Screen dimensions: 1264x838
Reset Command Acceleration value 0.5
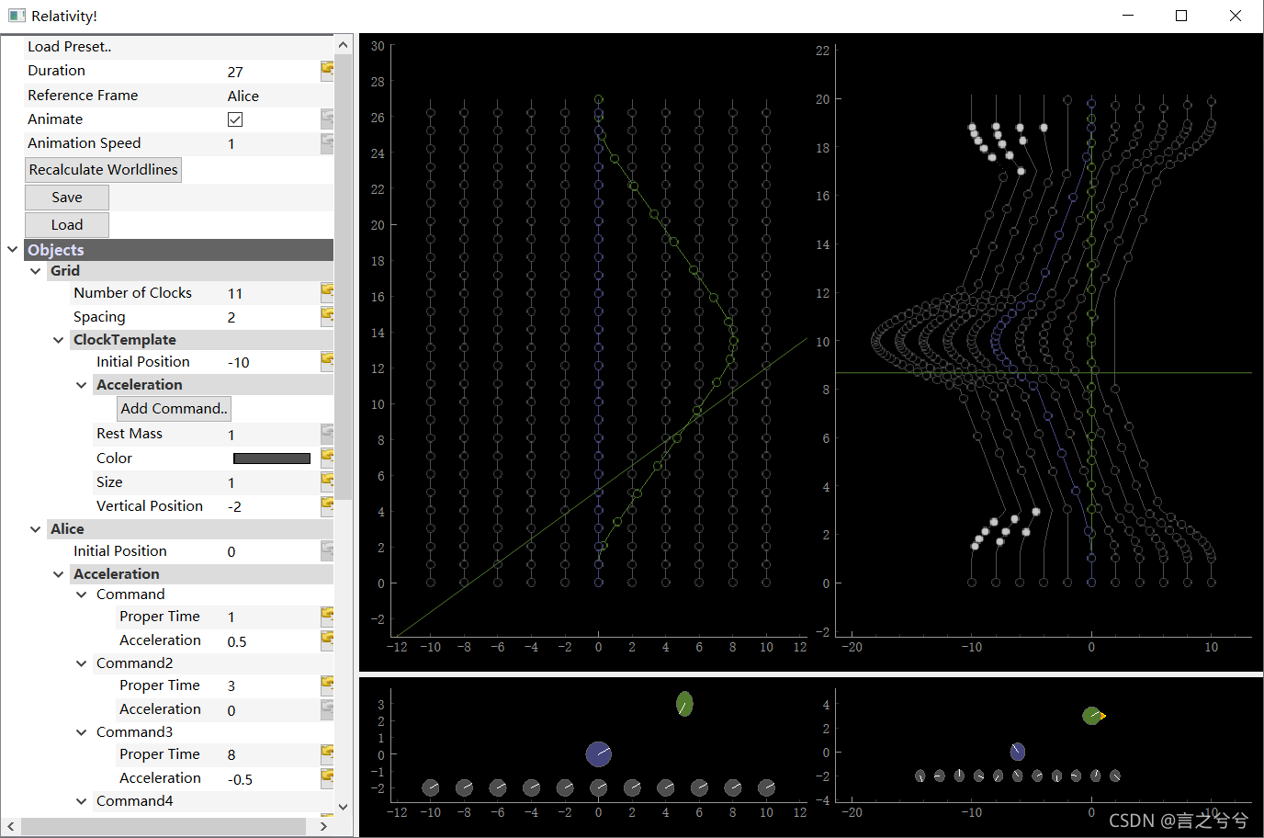pyautogui.click(x=326, y=640)
